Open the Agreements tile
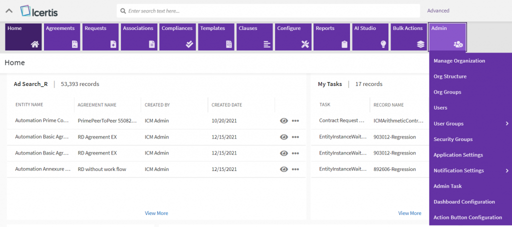 click(x=61, y=36)
